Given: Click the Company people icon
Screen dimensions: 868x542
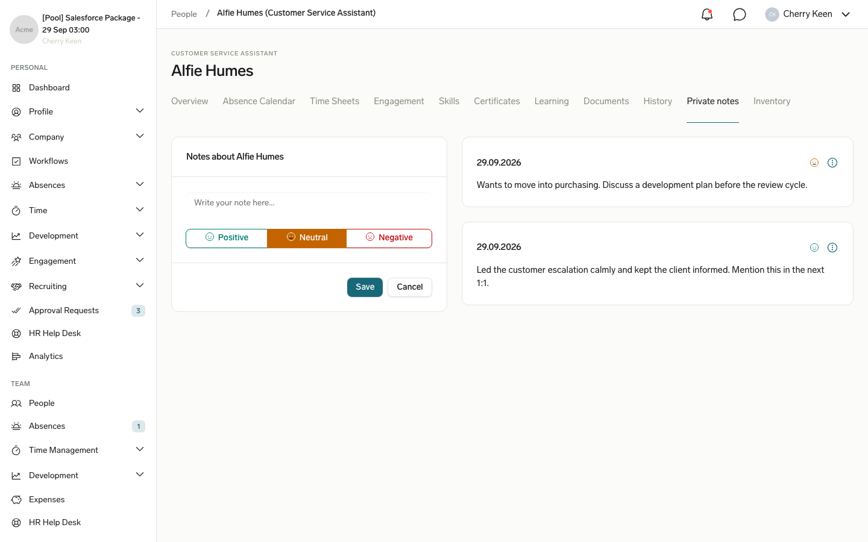Looking at the screenshot, I should [16, 137].
